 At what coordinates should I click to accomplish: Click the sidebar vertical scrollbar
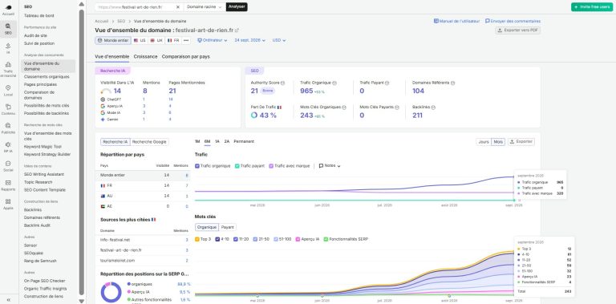[81, 152]
